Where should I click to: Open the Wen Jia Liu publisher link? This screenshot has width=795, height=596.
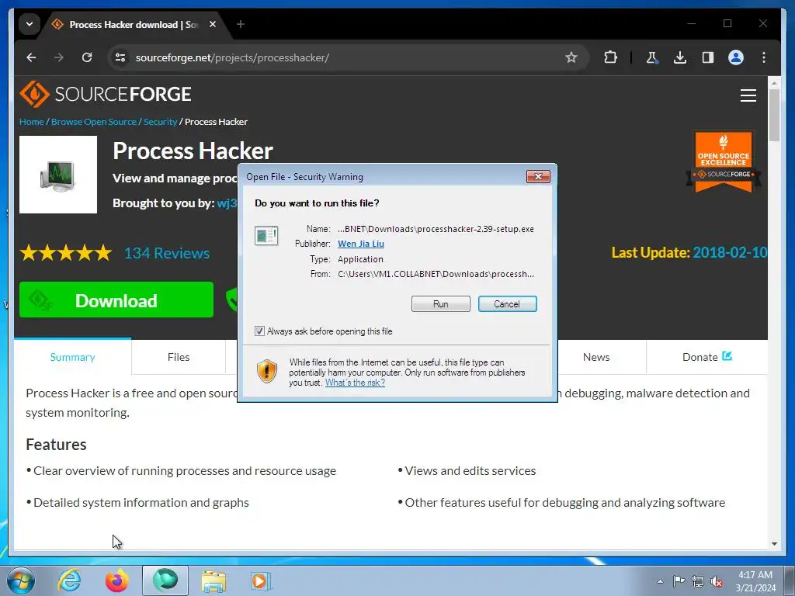(360, 244)
